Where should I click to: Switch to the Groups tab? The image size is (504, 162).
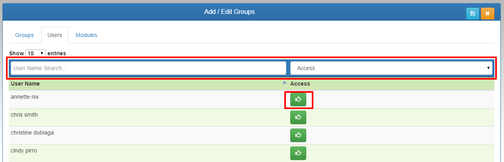coord(24,35)
